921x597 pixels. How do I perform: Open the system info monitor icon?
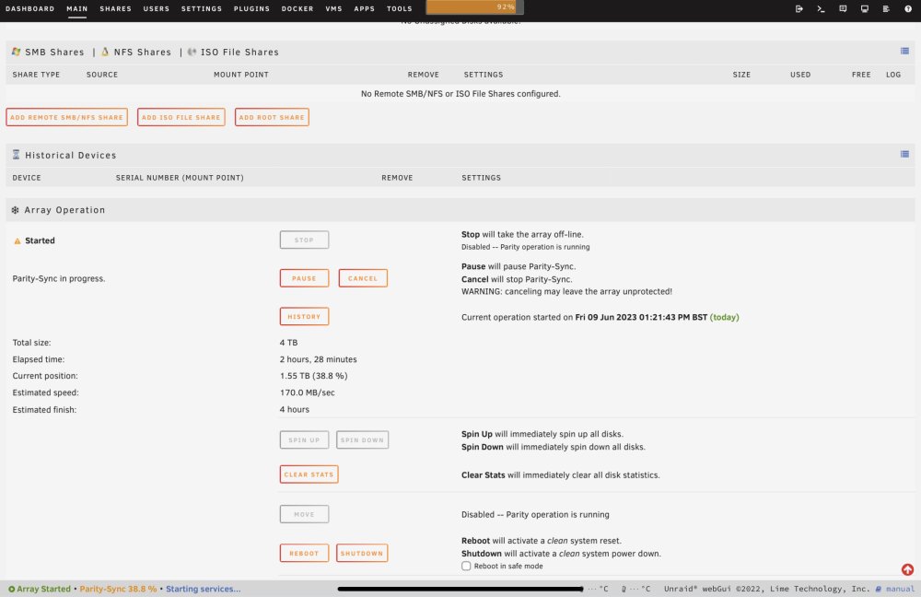864,9
